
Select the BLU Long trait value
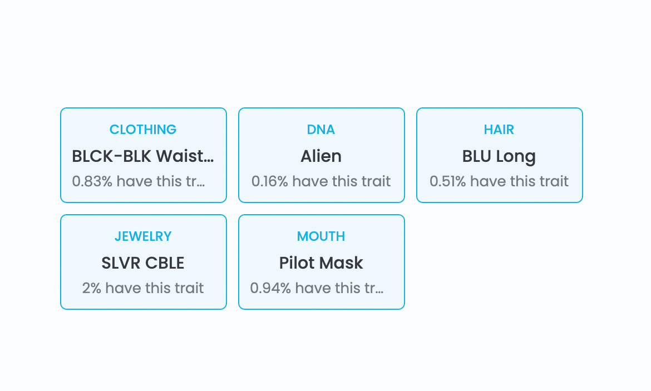[499, 156]
